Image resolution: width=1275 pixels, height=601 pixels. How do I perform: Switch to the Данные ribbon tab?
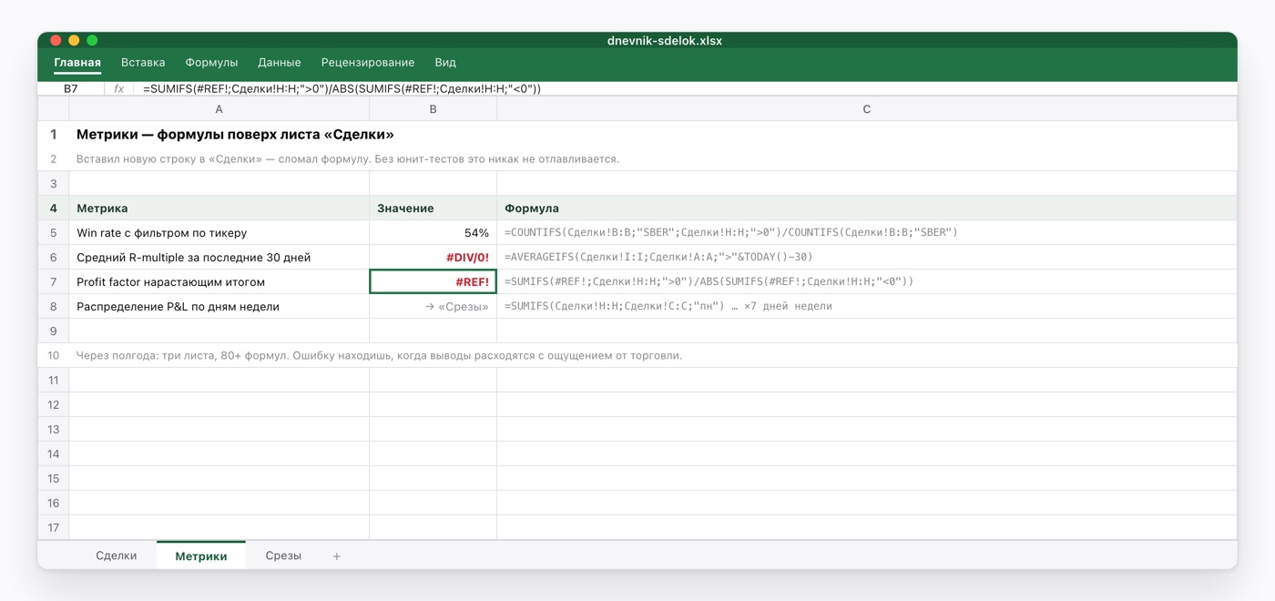point(280,63)
